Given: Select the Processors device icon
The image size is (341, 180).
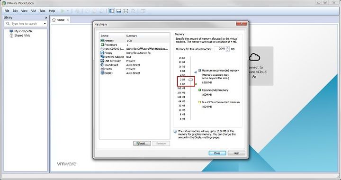Looking at the screenshot, I should click(102, 45).
